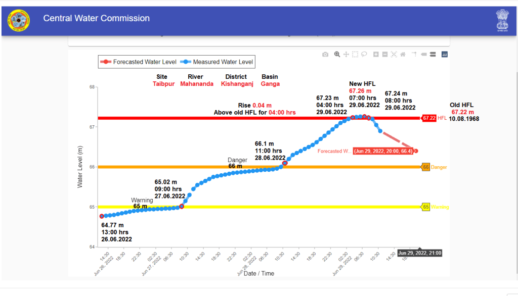518x296 pixels.
Task: Select the Zoom tool in chart toolbar
Action: [x=337, y=55]
